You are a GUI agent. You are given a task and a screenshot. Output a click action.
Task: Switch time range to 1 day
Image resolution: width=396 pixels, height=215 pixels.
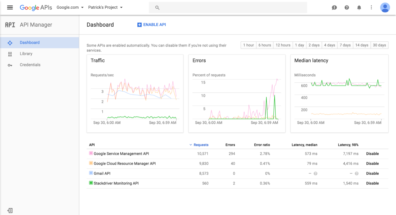[x=299, y=45]
